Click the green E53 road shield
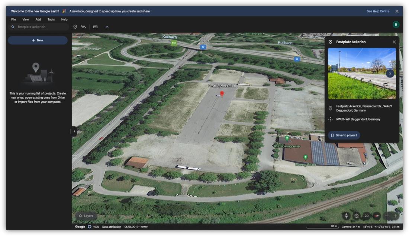 point(174,42)
